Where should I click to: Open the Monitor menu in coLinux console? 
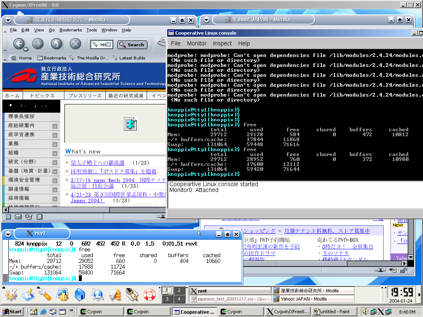[197, 43]
